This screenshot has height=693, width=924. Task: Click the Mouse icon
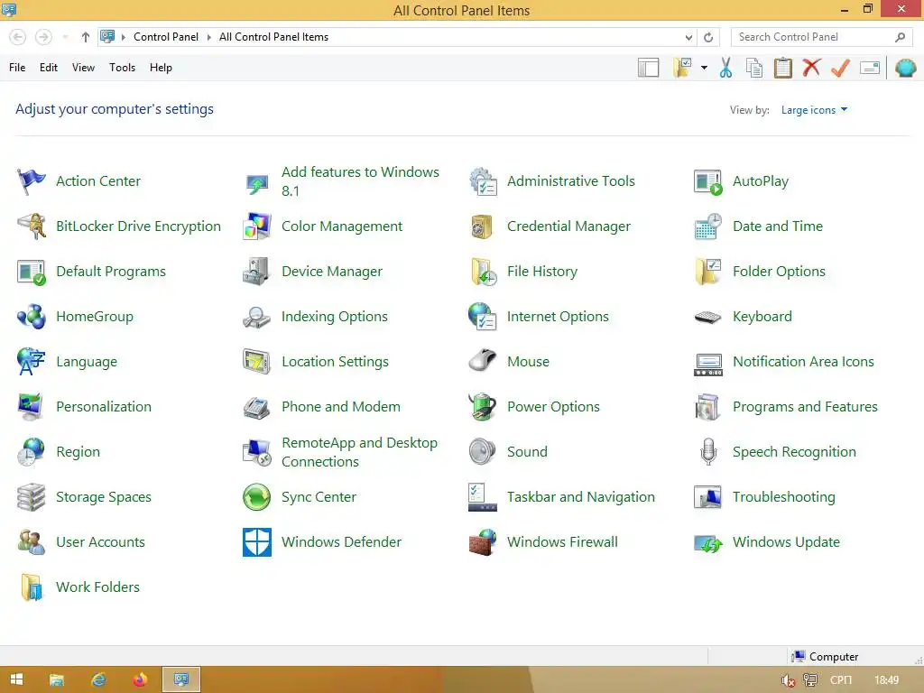pos(483,361)
